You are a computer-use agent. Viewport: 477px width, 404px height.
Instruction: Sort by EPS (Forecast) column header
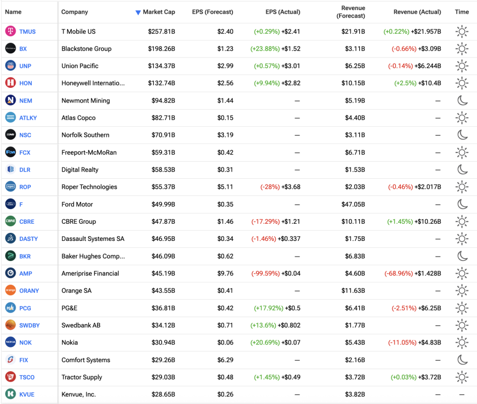tap(213, 12)
